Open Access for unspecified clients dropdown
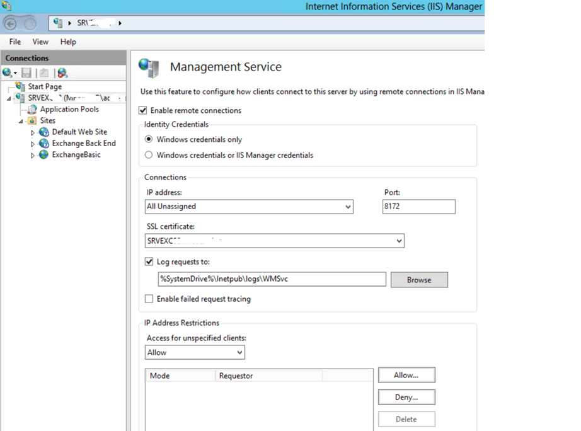 239,353
